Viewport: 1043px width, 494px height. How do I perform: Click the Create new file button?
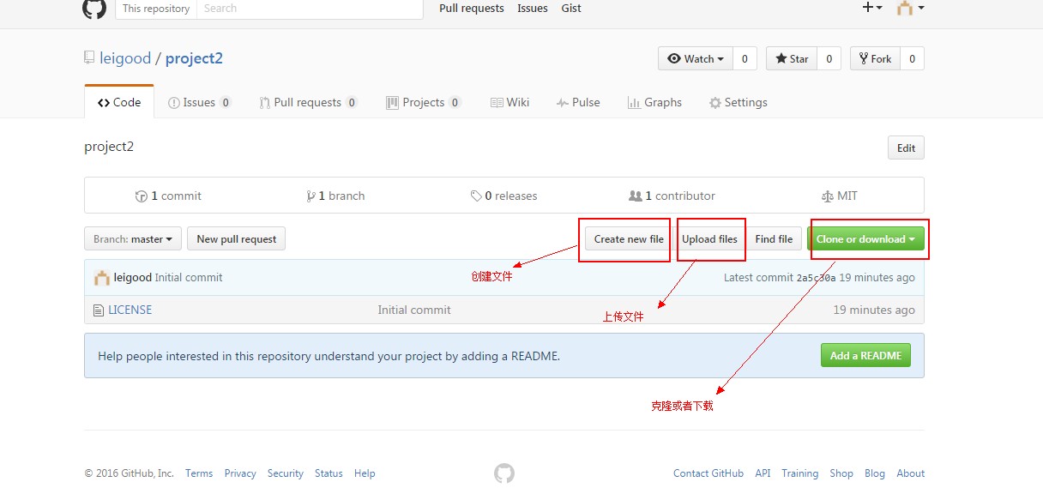point(629,239)
